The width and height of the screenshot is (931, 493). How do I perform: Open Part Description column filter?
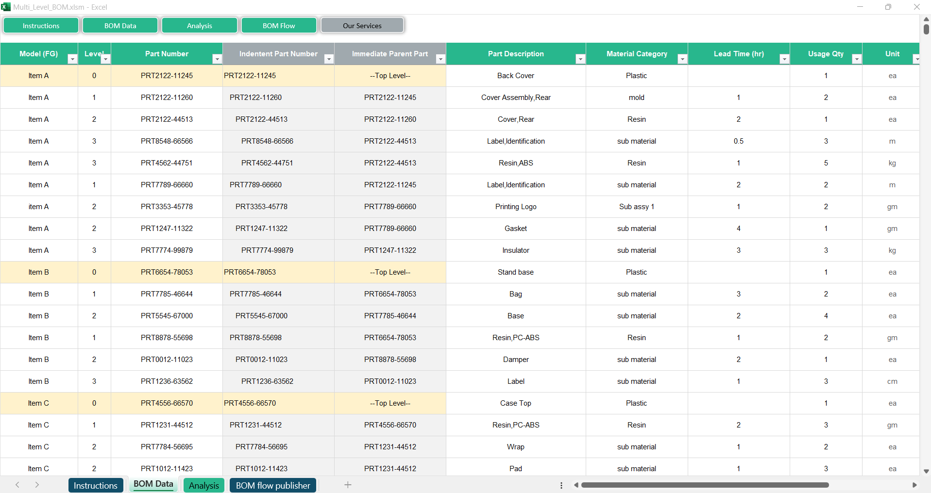point(580,59)
